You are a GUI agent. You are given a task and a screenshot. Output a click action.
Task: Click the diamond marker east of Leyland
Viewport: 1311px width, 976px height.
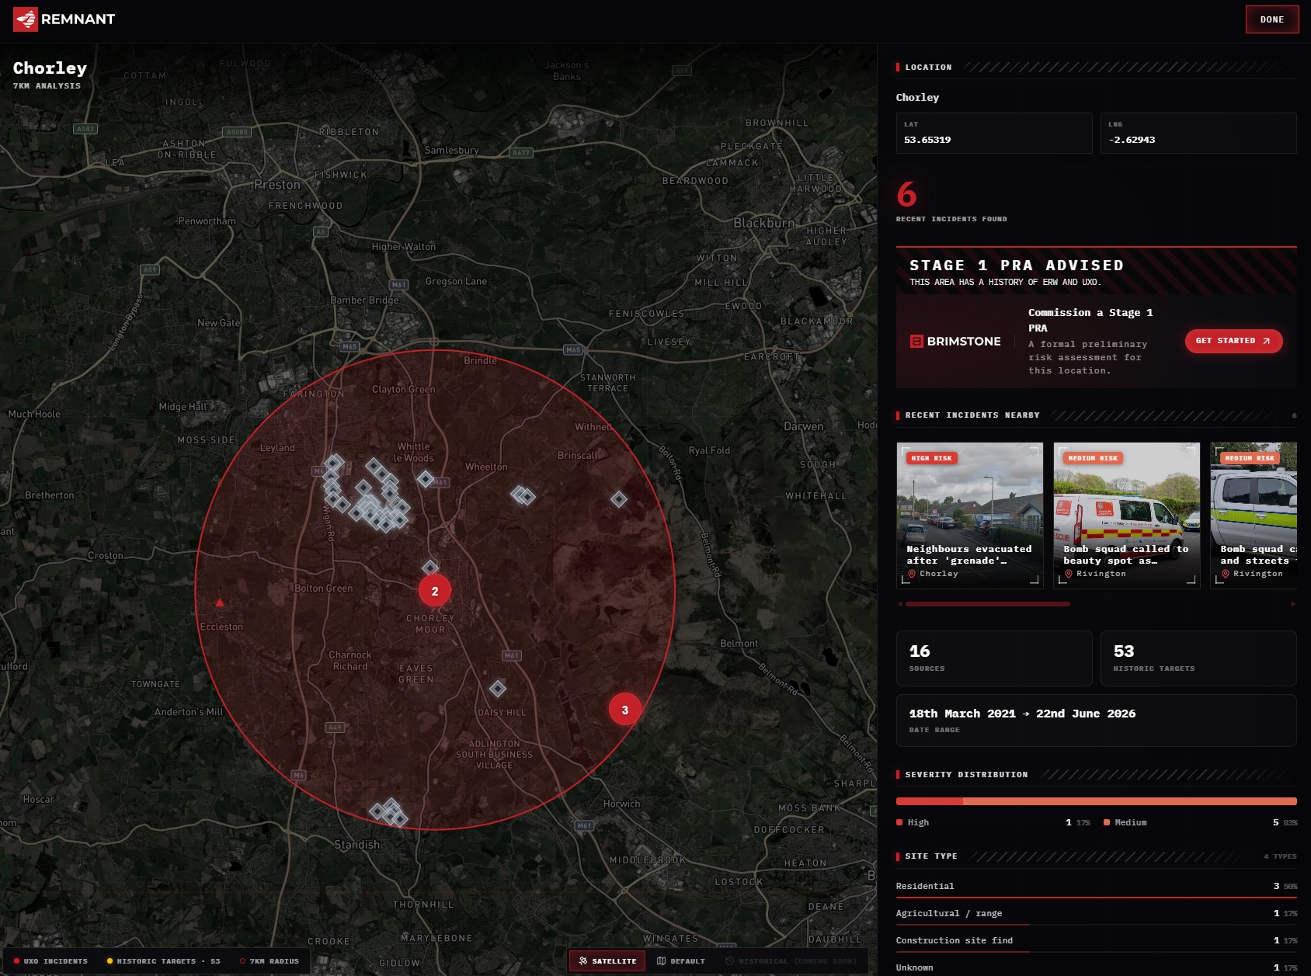point(334,463)
